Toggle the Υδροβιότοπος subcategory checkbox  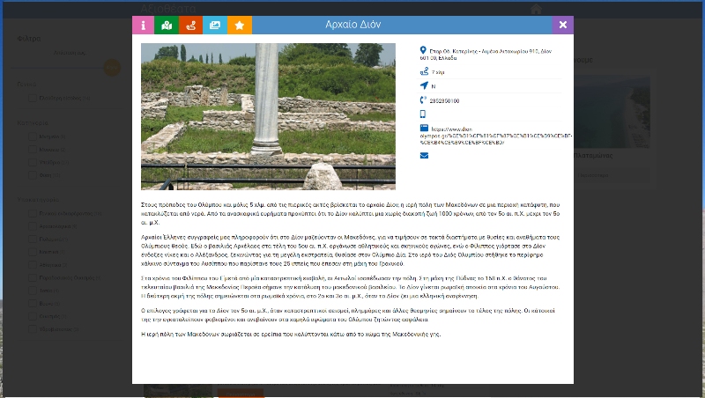[x=33, y=329]
